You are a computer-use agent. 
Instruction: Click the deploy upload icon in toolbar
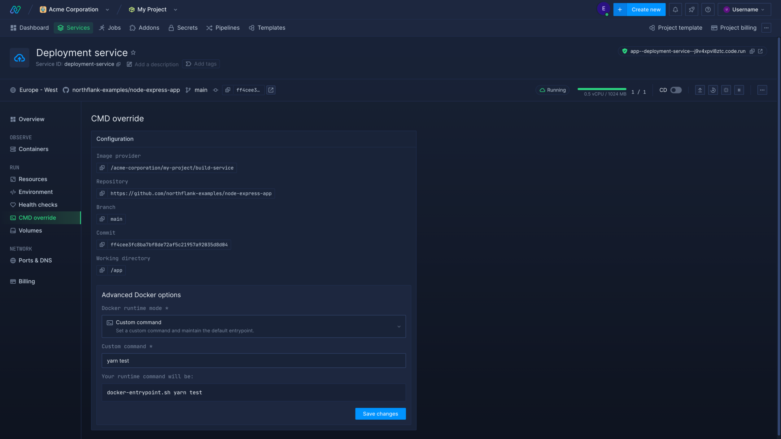click(700, 90)
